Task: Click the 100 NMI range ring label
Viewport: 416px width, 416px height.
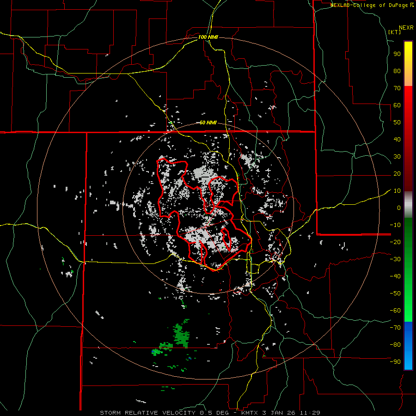Action: [208, 37]
